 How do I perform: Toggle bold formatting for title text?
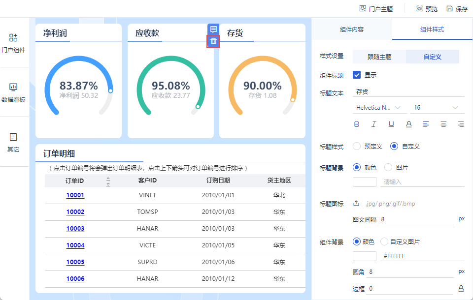357,124
